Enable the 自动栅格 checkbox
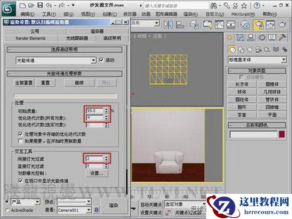 click(x=241, y=77)
